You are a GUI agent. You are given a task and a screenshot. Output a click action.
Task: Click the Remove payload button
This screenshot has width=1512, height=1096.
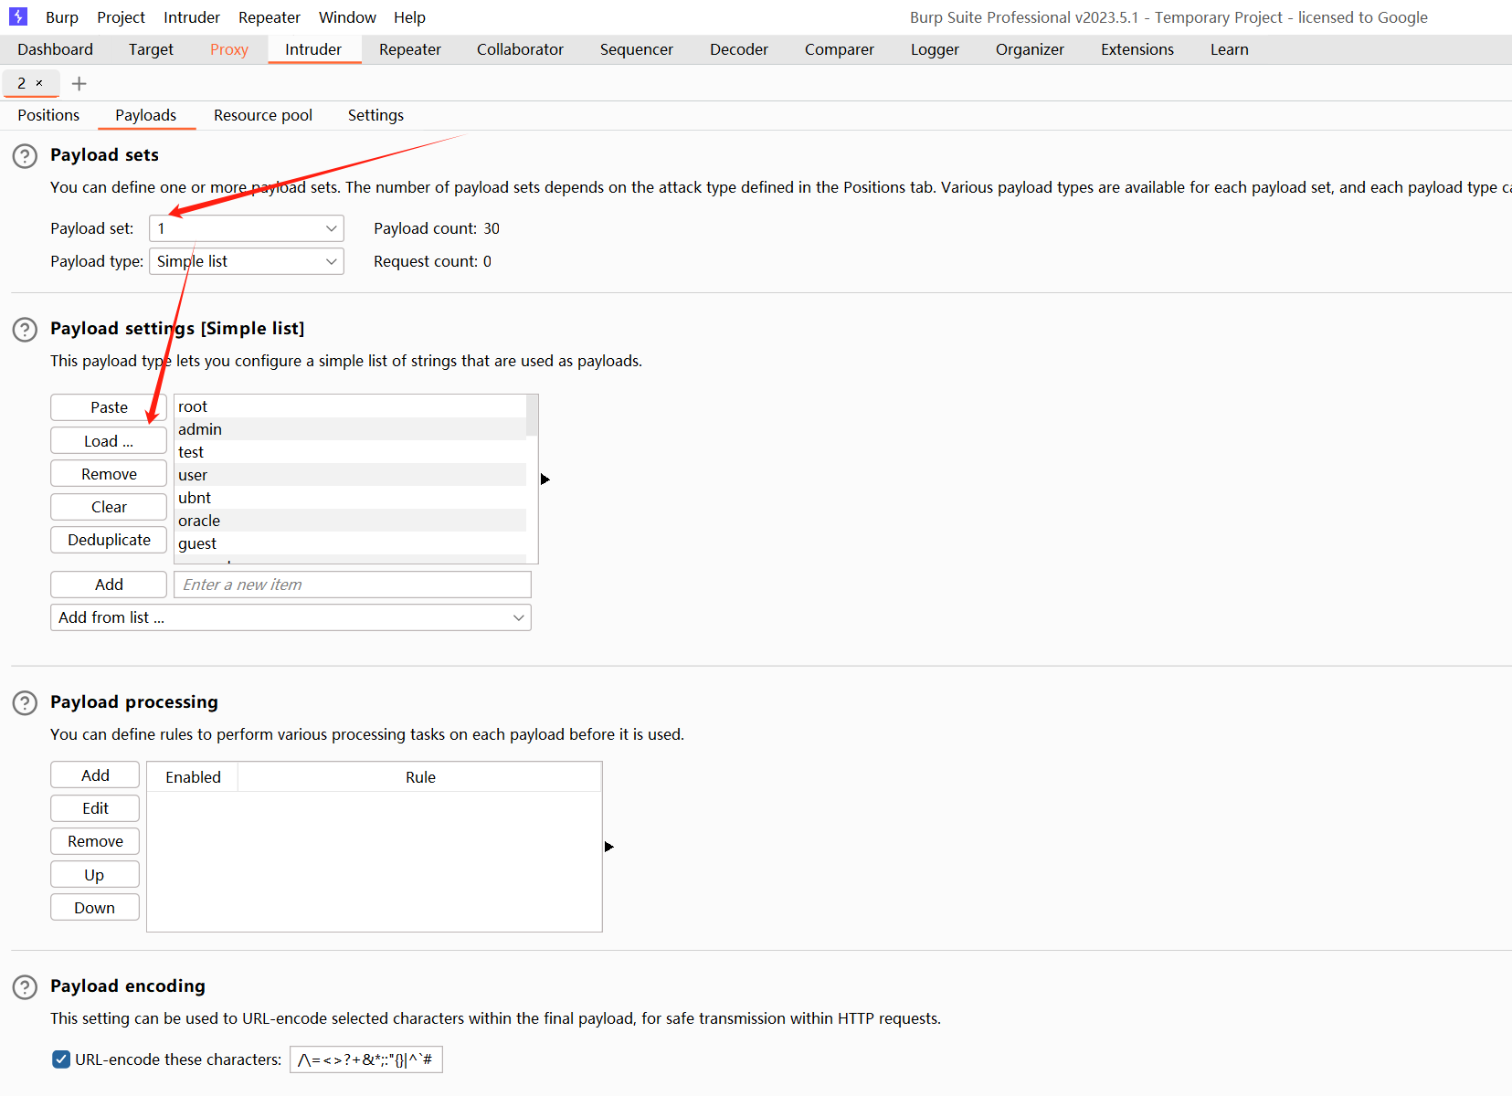click(109, 474)
